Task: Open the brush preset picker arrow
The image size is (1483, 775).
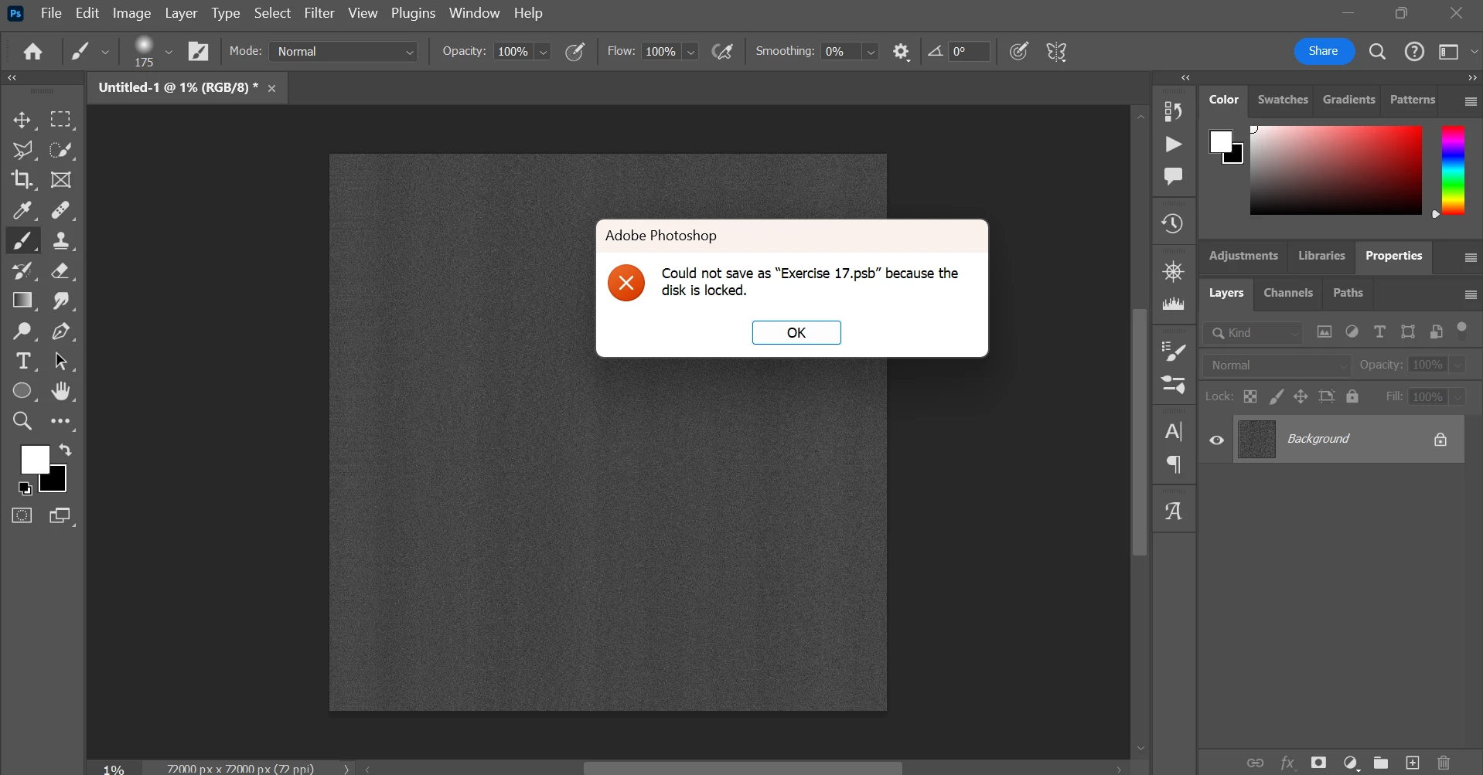Action: pos(169,52)
